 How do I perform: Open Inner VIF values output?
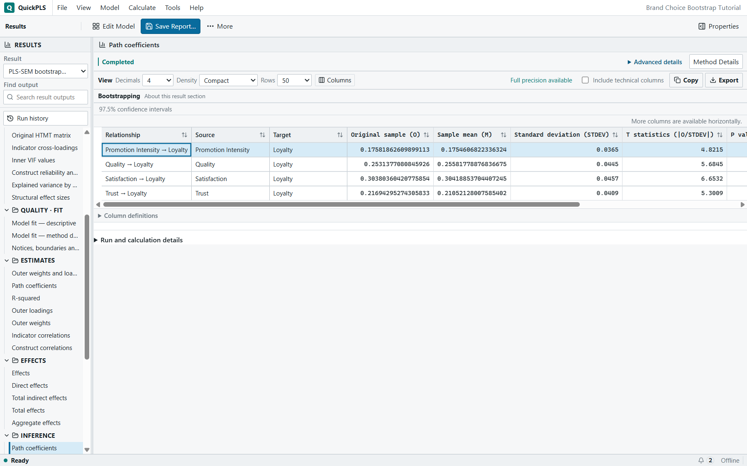34,160
